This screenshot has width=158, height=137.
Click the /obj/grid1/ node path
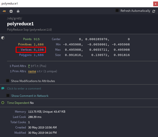tap(15, 19)
